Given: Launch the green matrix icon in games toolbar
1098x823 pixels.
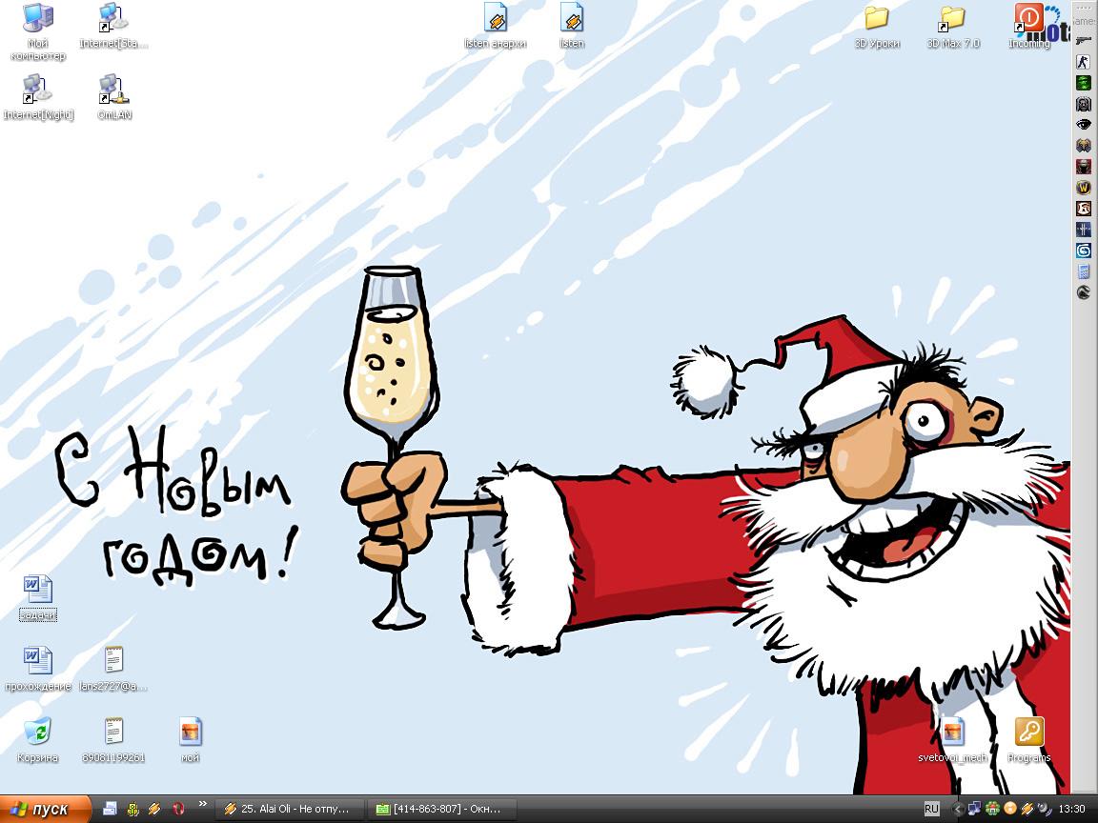Looking at the screenshot, I should point(1084,83).
